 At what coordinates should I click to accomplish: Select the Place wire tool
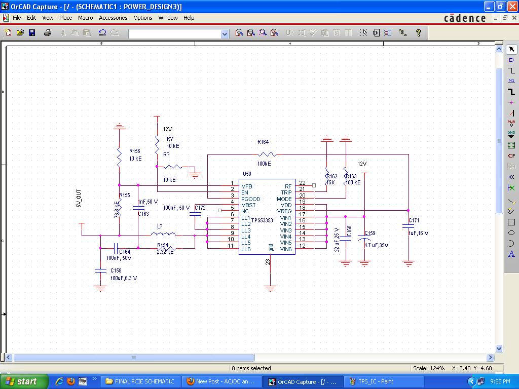pos(511,71)
